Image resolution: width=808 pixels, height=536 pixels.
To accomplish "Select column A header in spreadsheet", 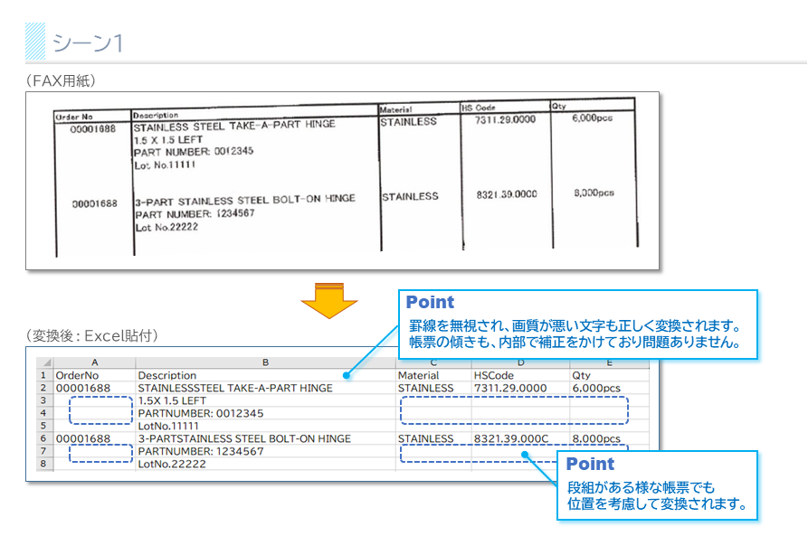I will 95,362.
